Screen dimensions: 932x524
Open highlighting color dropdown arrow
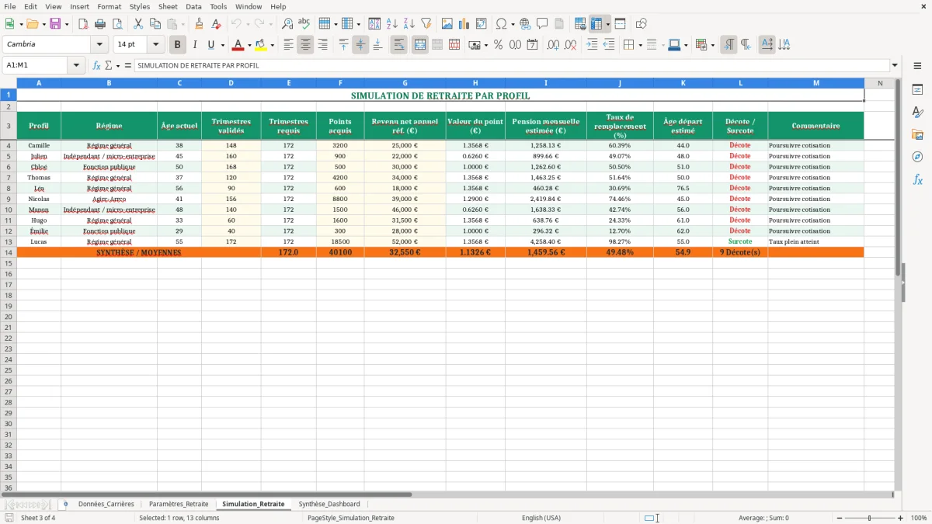tap(272, 45)
